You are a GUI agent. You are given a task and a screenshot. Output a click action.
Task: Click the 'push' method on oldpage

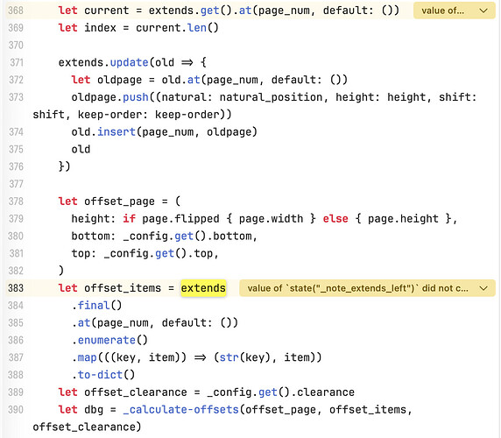click(x=136, y=97)
